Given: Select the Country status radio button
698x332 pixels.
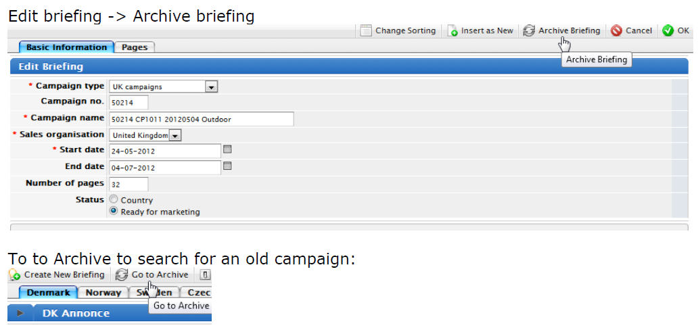Looking at the screenshot, I should tap(114, 200).
